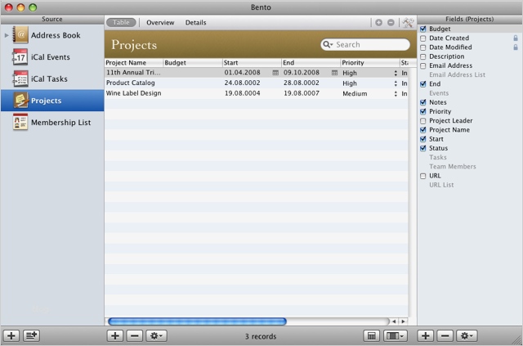Sort by Priority column header
The width and height of the screenshot is (523, 346).
tap(370, 63)
